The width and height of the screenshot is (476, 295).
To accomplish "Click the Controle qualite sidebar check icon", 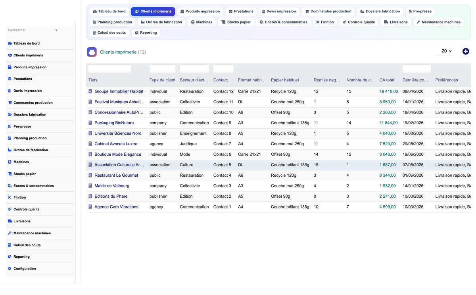I will 10,209.
